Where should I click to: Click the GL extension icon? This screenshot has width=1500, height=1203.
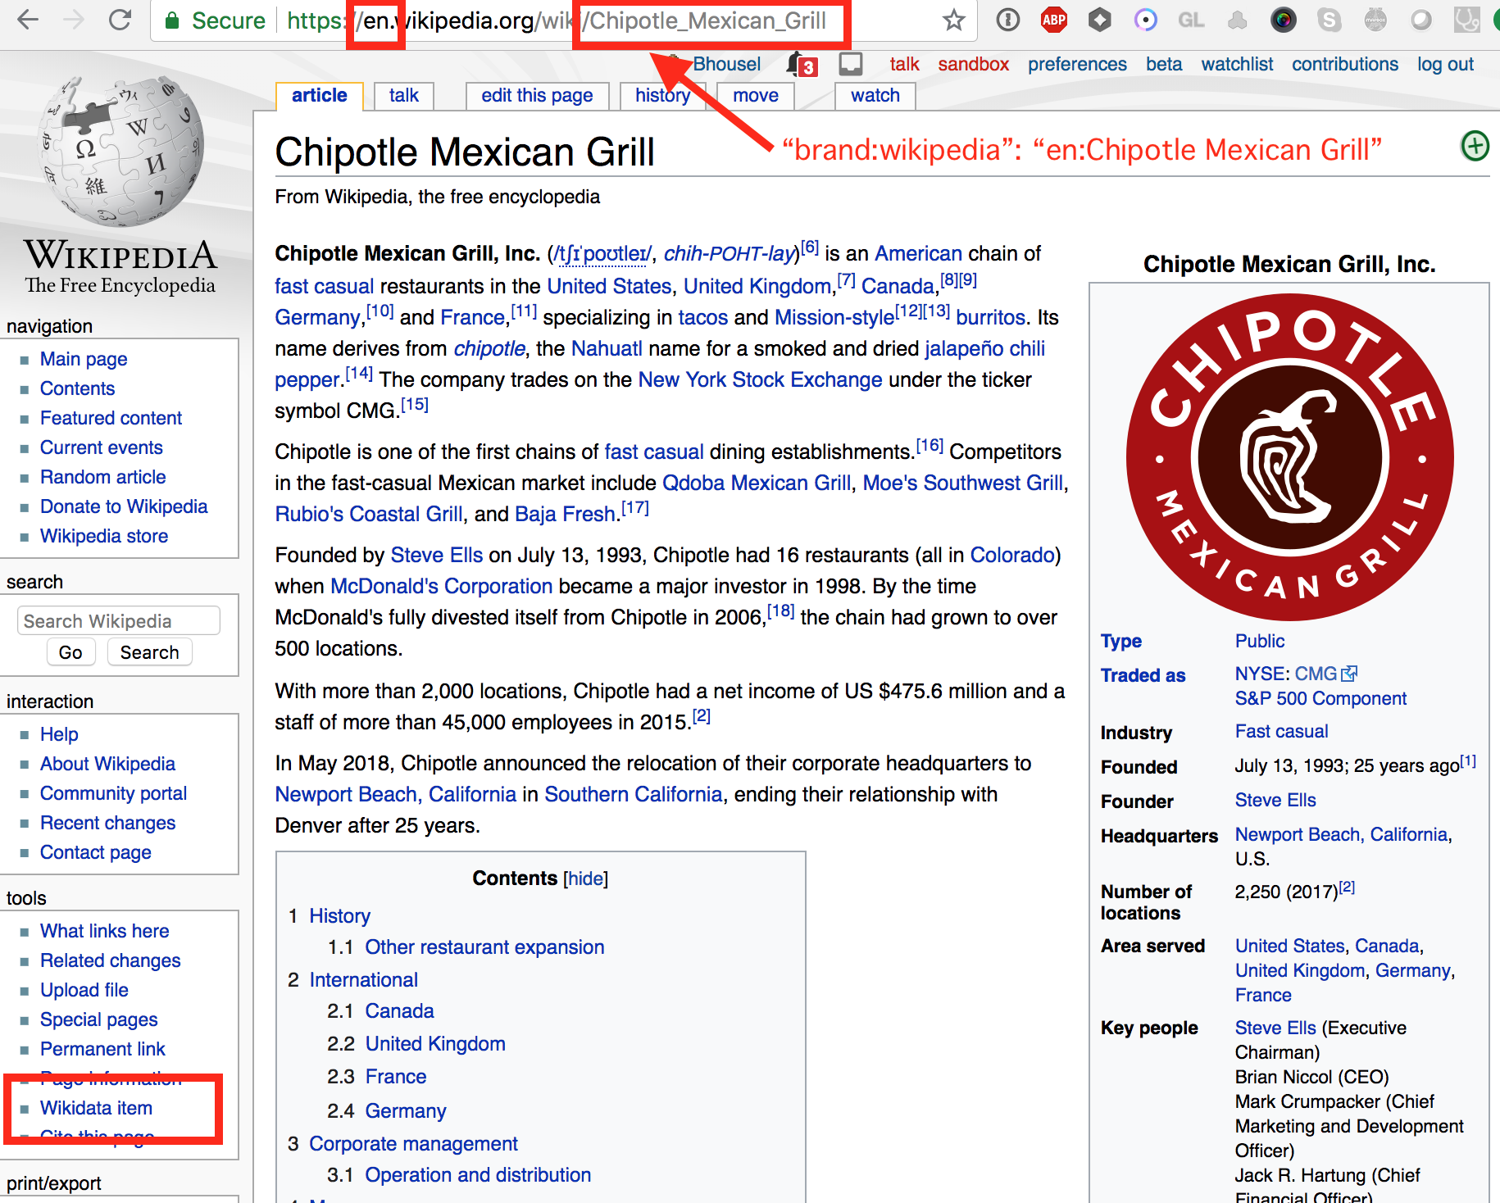pos(1192,20)
